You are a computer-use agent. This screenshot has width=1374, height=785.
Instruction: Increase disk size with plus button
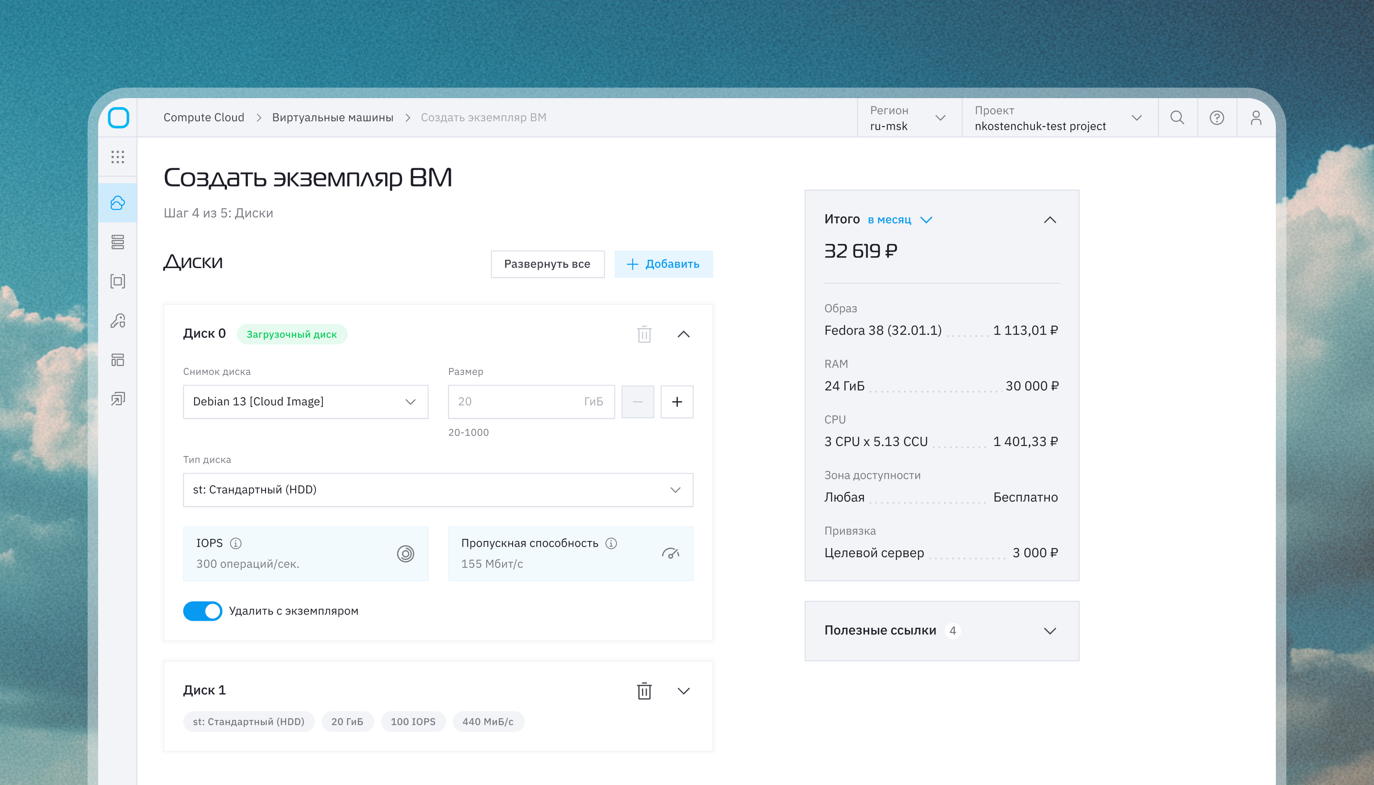(677, 402)
